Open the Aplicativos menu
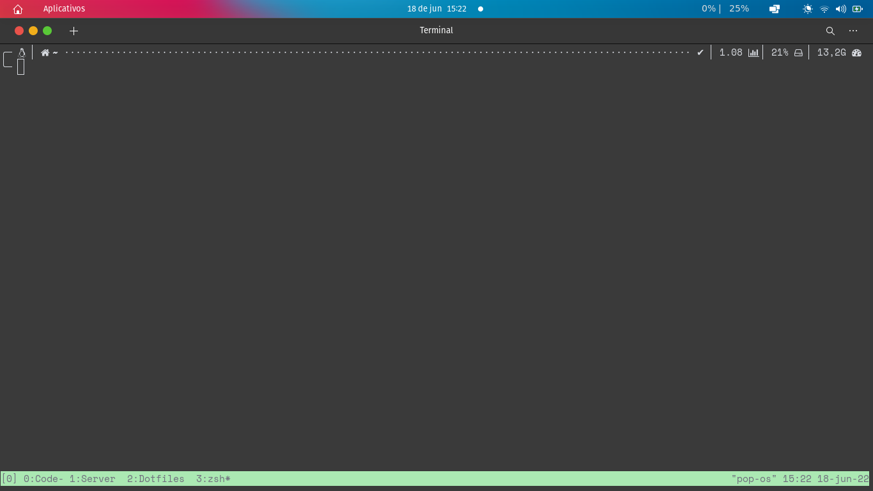 [64, 9]
